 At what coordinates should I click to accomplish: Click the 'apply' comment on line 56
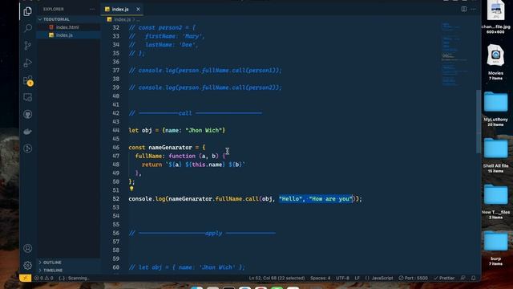[x=214, y=233]
